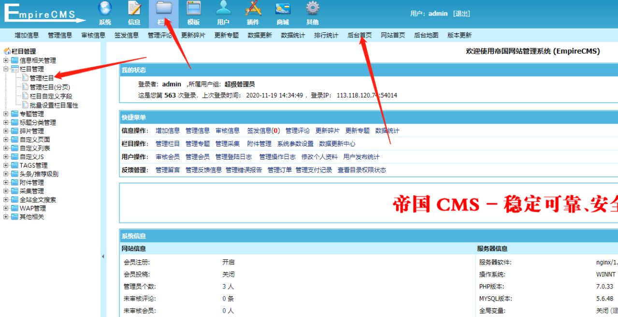618x317 pixels.
Task: Open the 用户 person icon
Action: pyautogui.click(x=223, y=9)
